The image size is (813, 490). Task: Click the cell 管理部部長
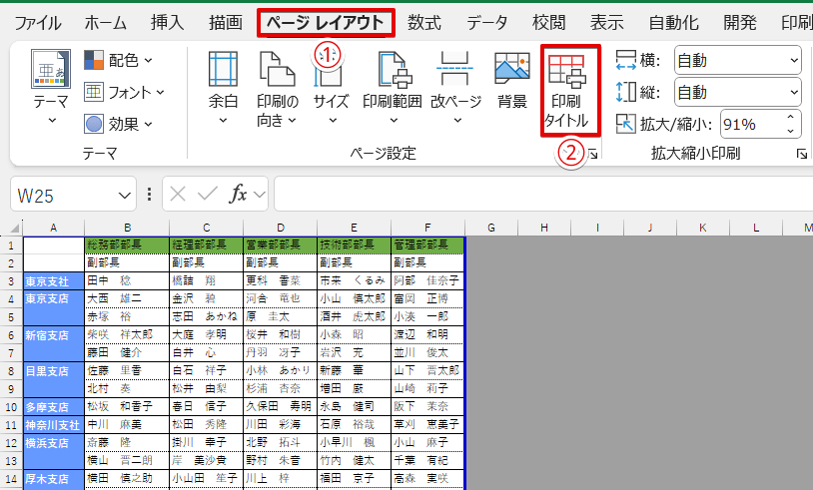[427, 245]
